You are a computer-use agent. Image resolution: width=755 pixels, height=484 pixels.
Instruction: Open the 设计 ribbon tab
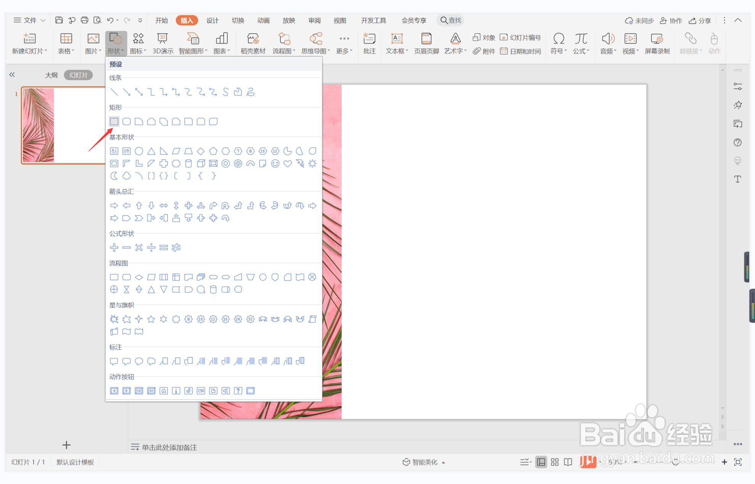212,21
